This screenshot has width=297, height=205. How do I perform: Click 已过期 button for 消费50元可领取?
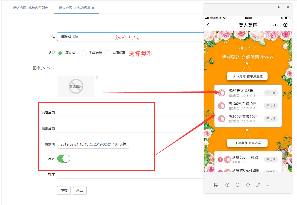coord(271,160)
